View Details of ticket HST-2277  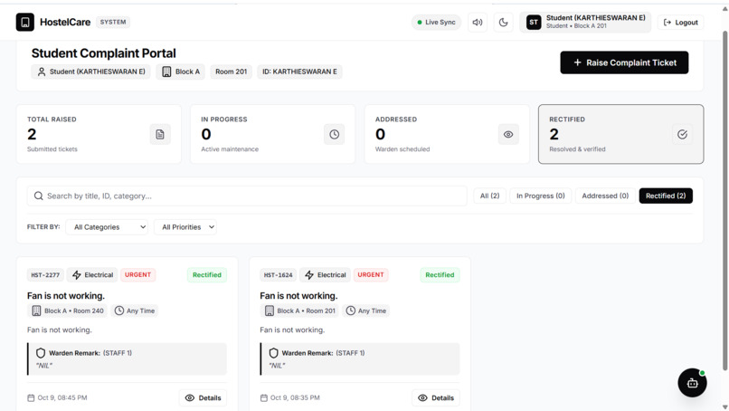[203, 398]
